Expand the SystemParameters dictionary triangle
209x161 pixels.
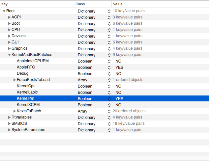pos(9,130)
